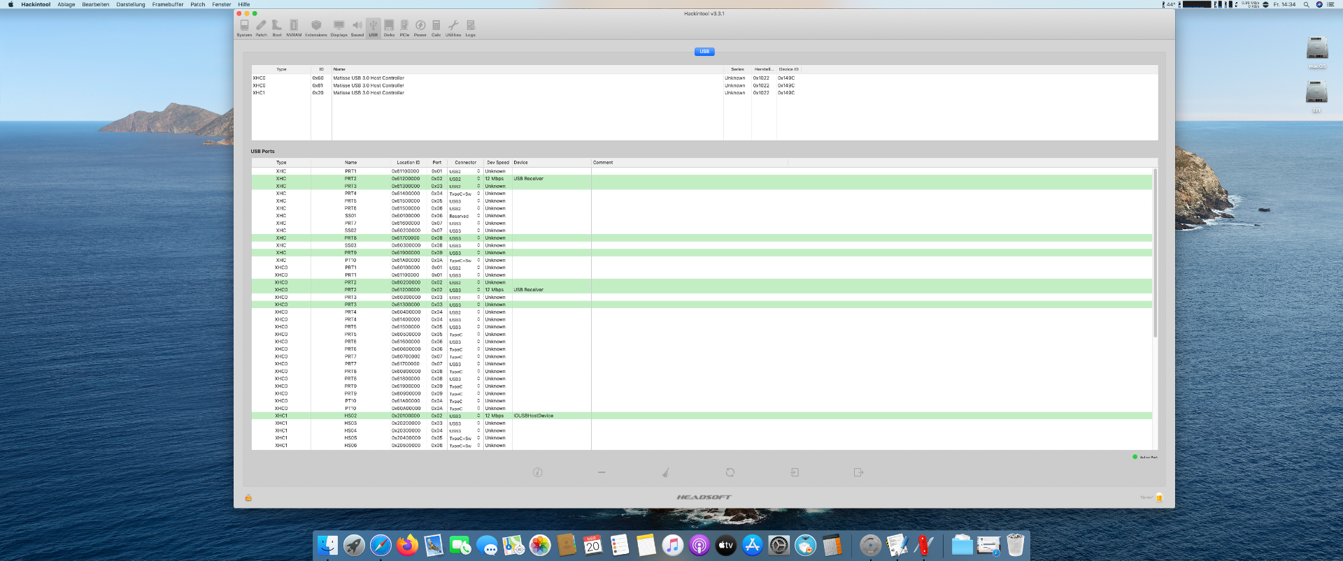The height and width of the screenshot is (561, 1343).
Task: Open the Trash in the Dock
Action: tap(1015, 545)
